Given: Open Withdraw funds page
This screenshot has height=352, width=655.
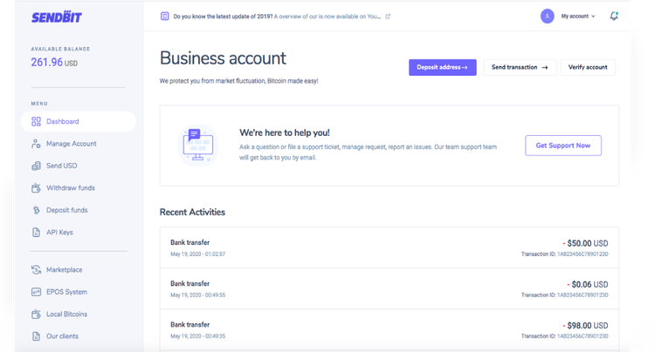Looking at the screenshot, I should pyautogui.click(x=70, y=188).
